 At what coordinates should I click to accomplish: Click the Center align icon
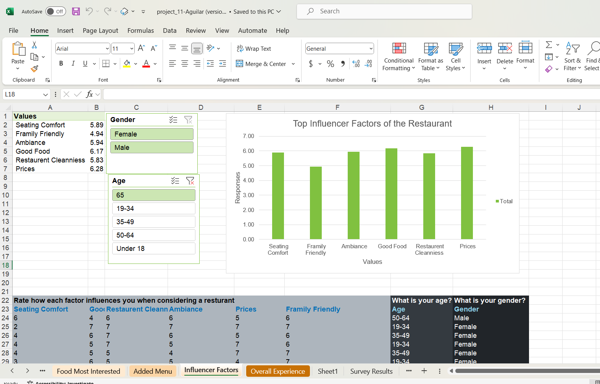pos(185,64)
